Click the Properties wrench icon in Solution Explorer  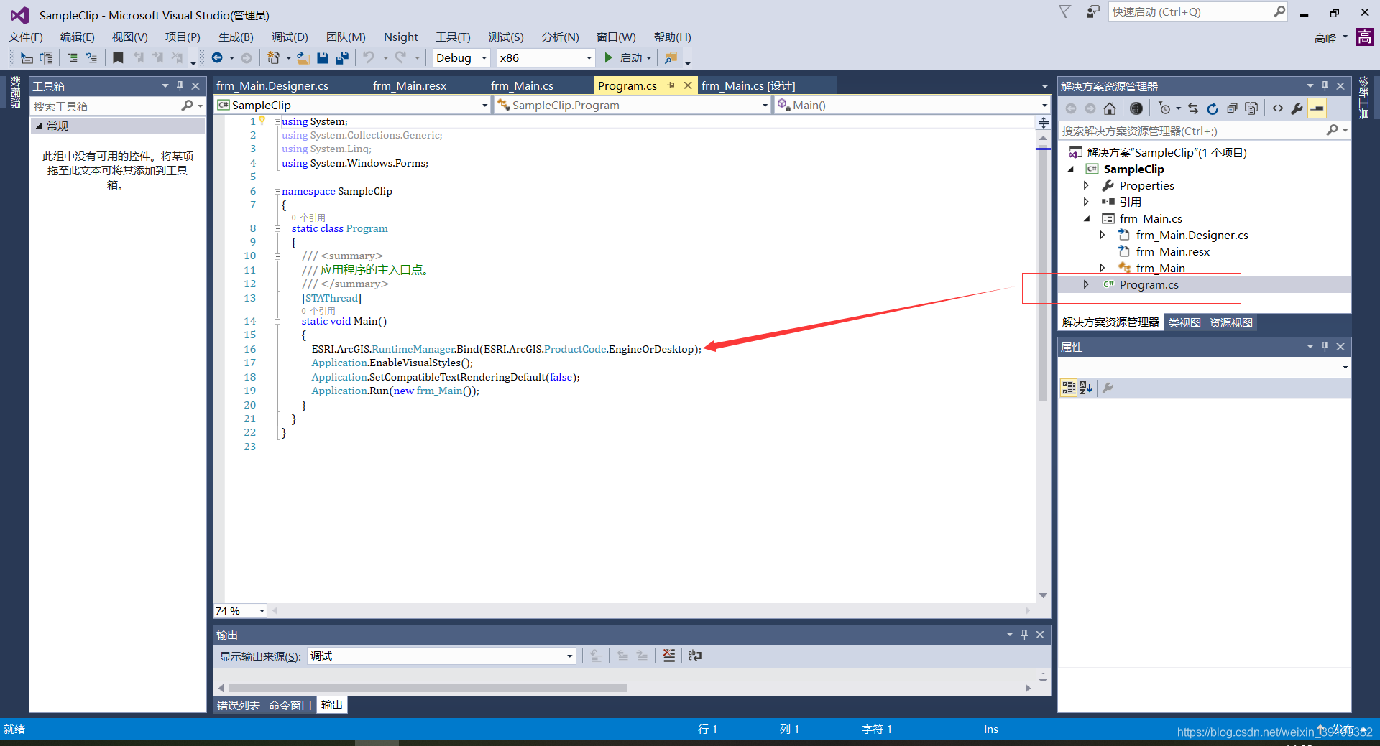point(1297,108)
